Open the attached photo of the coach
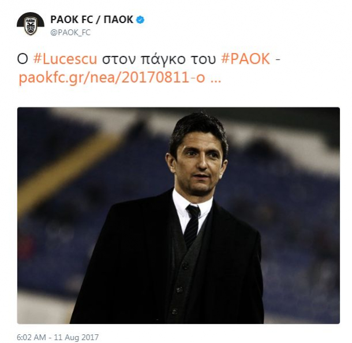Screen dimensions: 352x343 178,215
